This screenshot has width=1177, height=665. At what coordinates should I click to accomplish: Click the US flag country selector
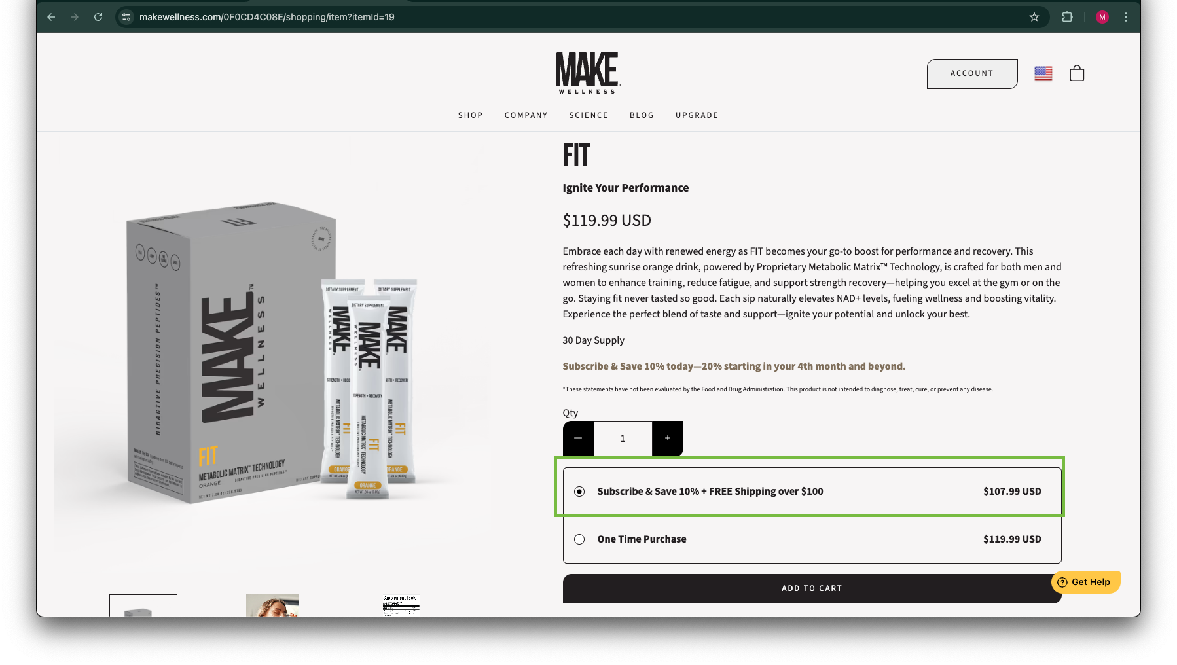pyautogui.click(x=1043, y=73)
